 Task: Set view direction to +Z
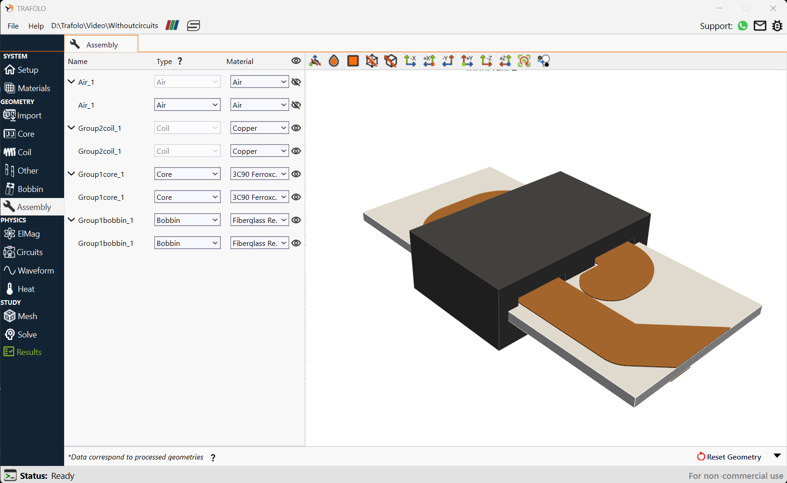coord(505,61)
